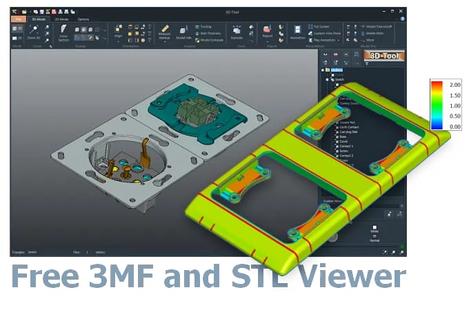The width and height of the screenshot is (469, 310).
Task: Select Base part in model tree
Action: click(343, 137)
